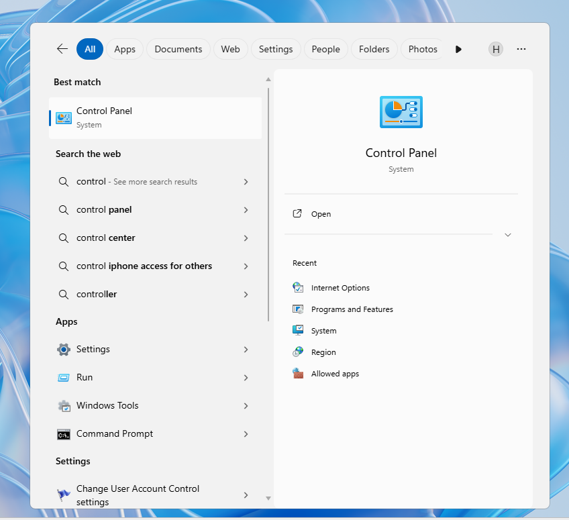Switch to the Folders filter tab
The height and width of the screenshot is (520, 569).
[x=374, y=49]
